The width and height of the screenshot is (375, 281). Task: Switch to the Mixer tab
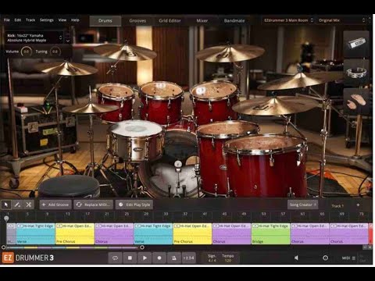pyautogui.click(x=202, y=20)
